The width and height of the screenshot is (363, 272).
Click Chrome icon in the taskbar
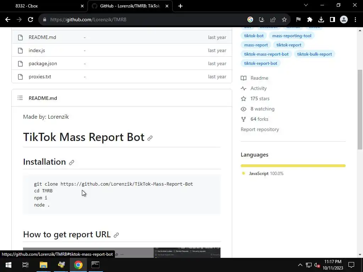click(x=78, y=265)
